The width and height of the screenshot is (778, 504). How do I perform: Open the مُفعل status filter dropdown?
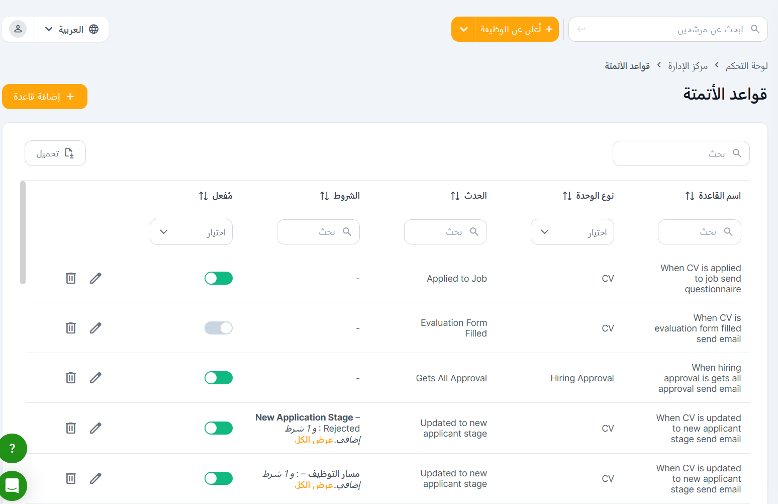pyautogui.click(x=191, y=232)
